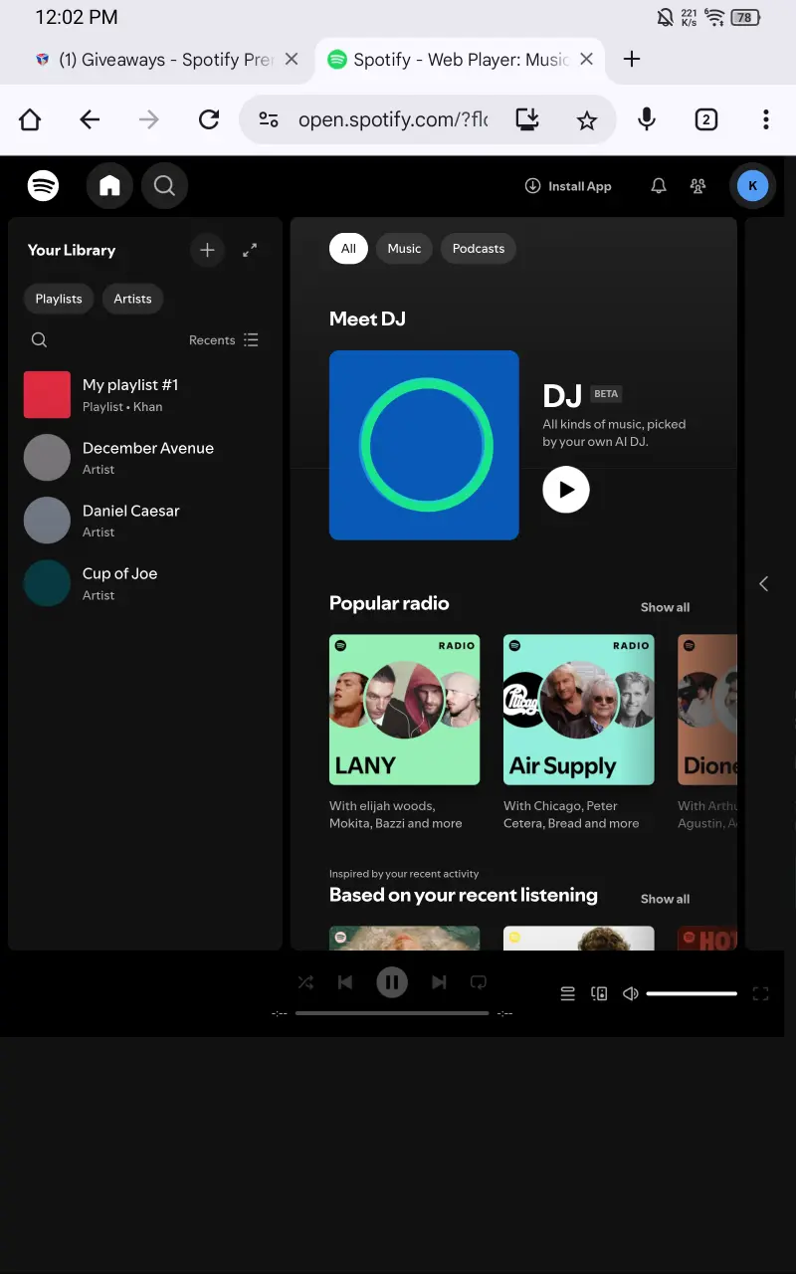Click the open.spotify.com address field
The height and width of the screenshot is (1274, 796).
pos(393,120)
